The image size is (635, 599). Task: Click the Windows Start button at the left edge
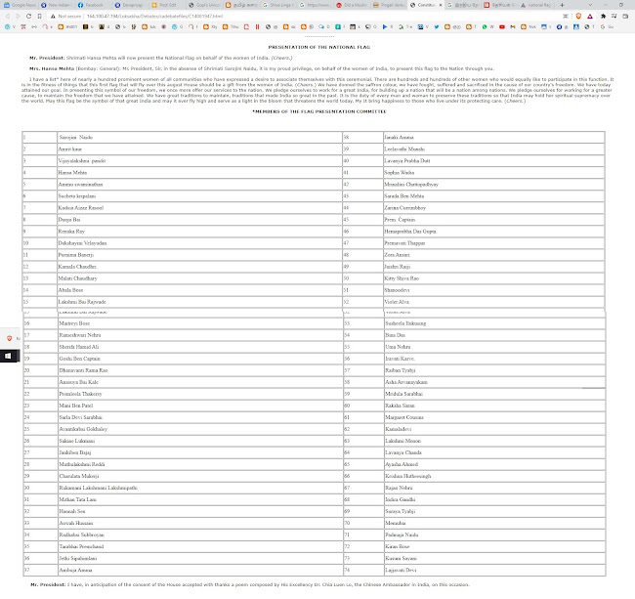click(8, 356)
